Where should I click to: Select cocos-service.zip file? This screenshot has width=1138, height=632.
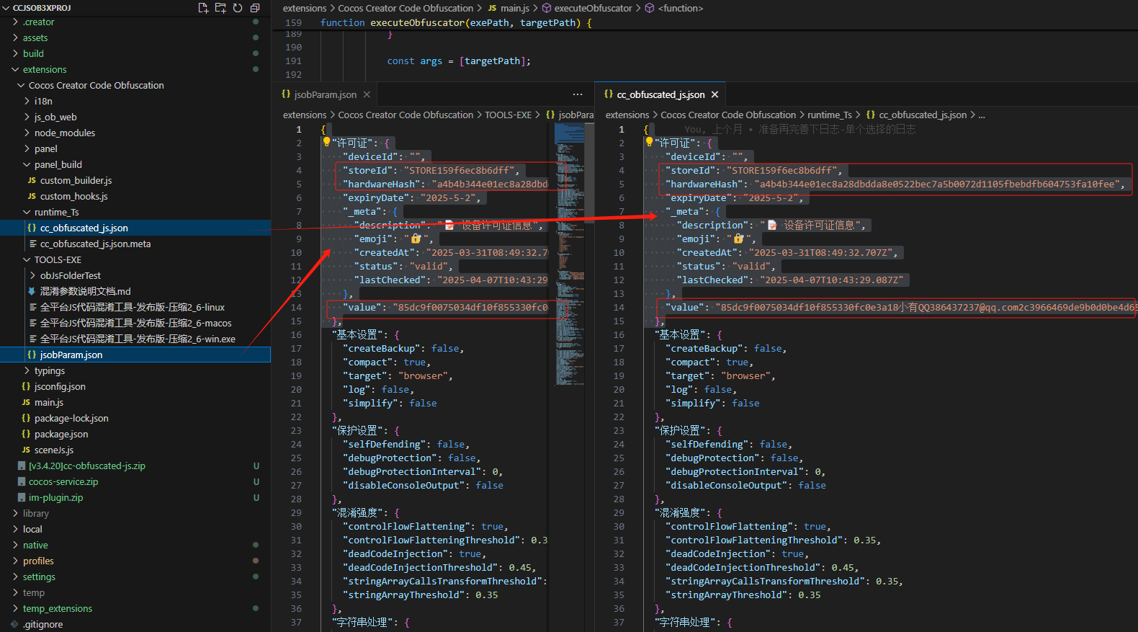(x=63, y=481)
